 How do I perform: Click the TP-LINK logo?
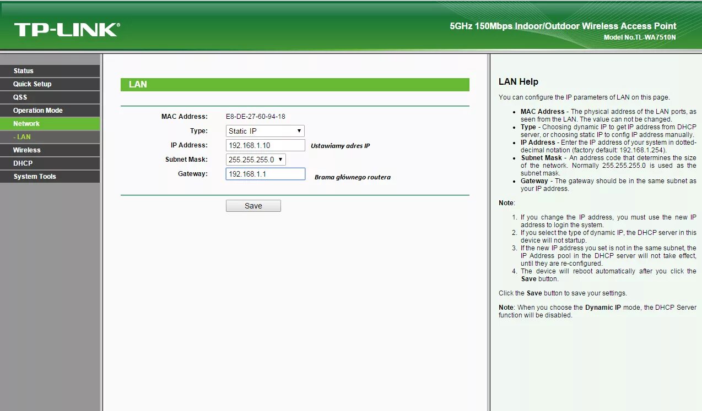click(x=67, y=29)
